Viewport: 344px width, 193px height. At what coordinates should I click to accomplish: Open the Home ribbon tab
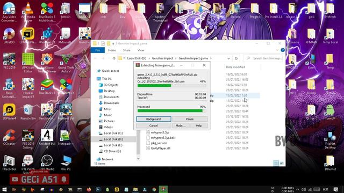tap(112, 50)
